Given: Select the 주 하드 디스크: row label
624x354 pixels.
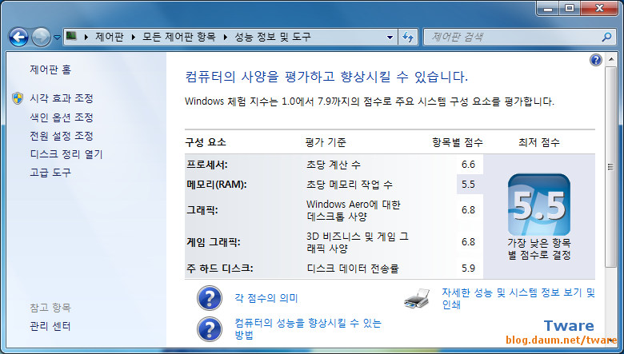Looking at the screenshot, I should point(220,268).
